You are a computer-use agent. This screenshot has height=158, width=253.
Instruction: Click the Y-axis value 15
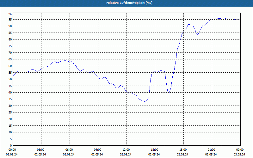tap(10, 126)
